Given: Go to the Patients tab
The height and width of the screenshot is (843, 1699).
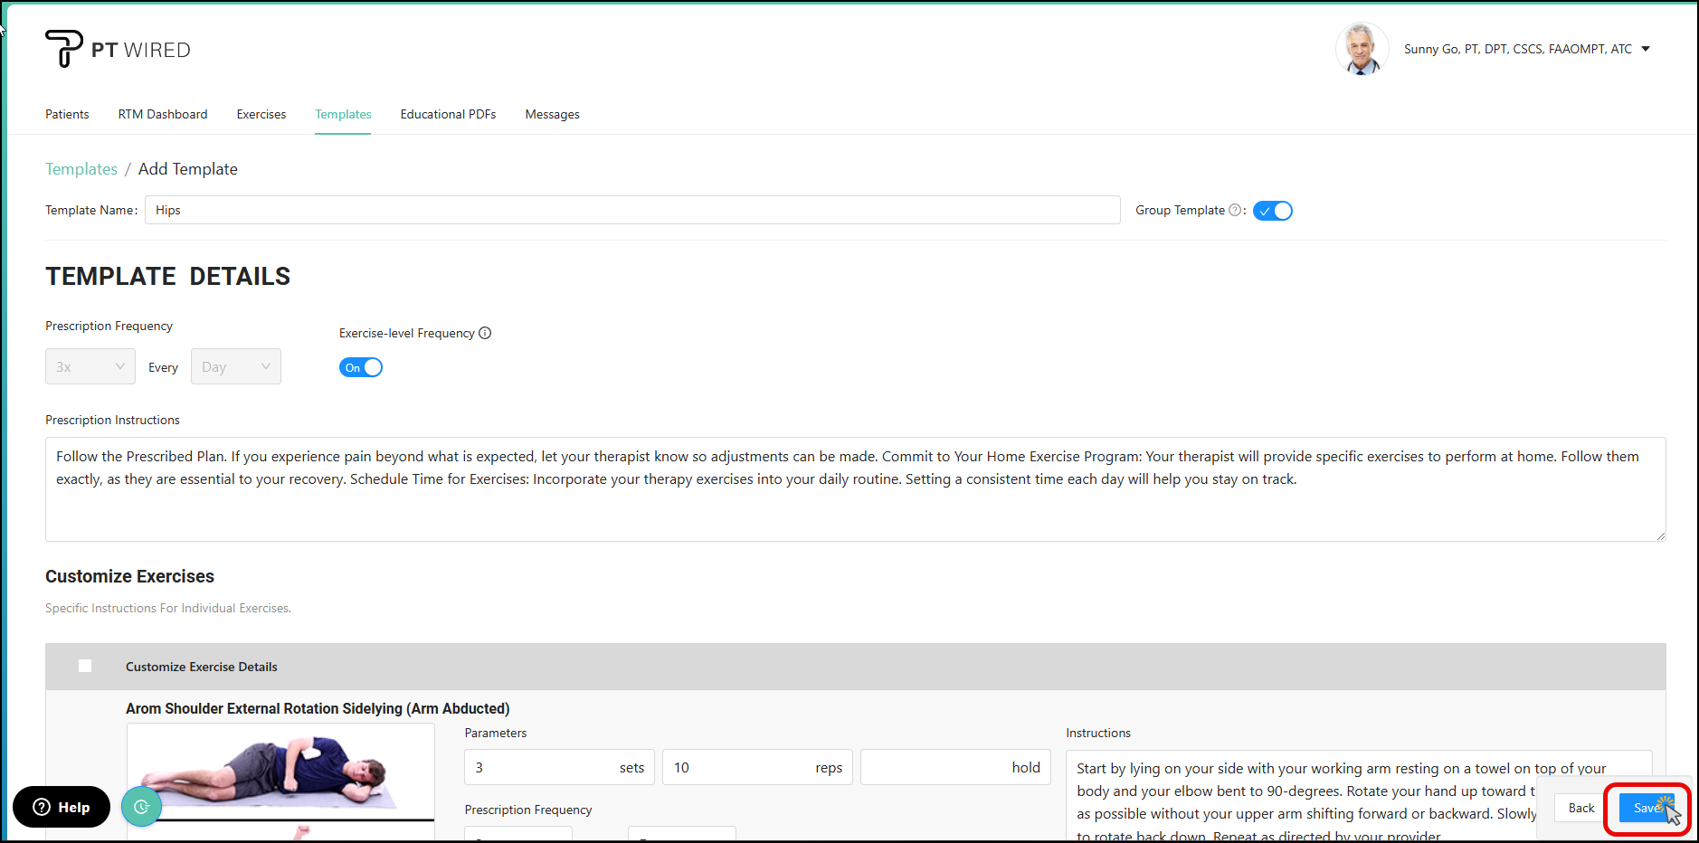Looking at the screenshot, I should point(67,114).
